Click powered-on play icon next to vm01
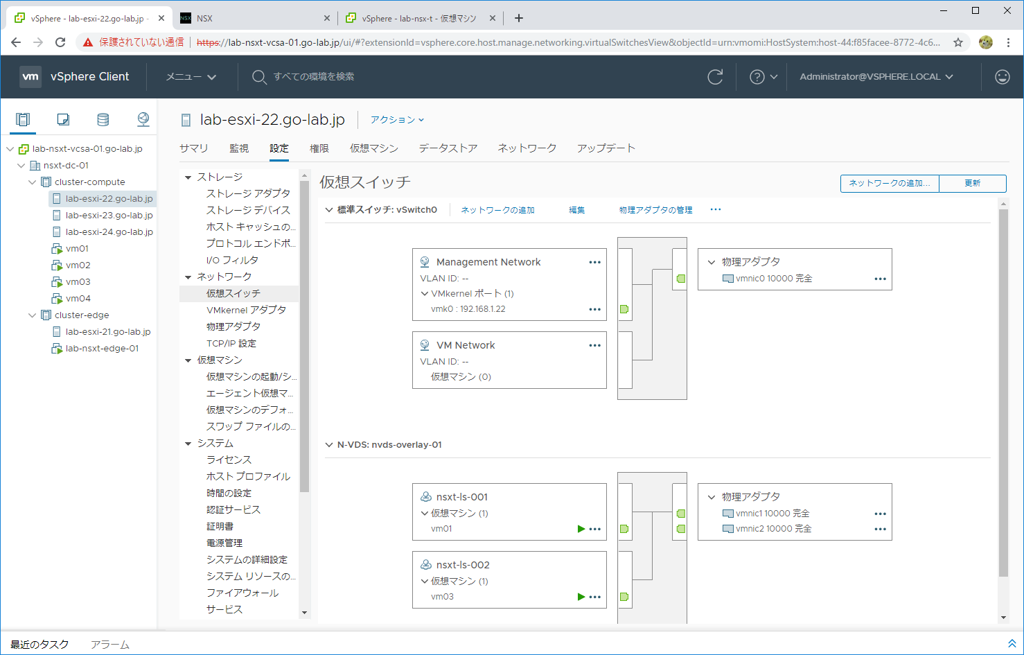The height and width of the screenshot is (655, 1024). pos(581,529)
